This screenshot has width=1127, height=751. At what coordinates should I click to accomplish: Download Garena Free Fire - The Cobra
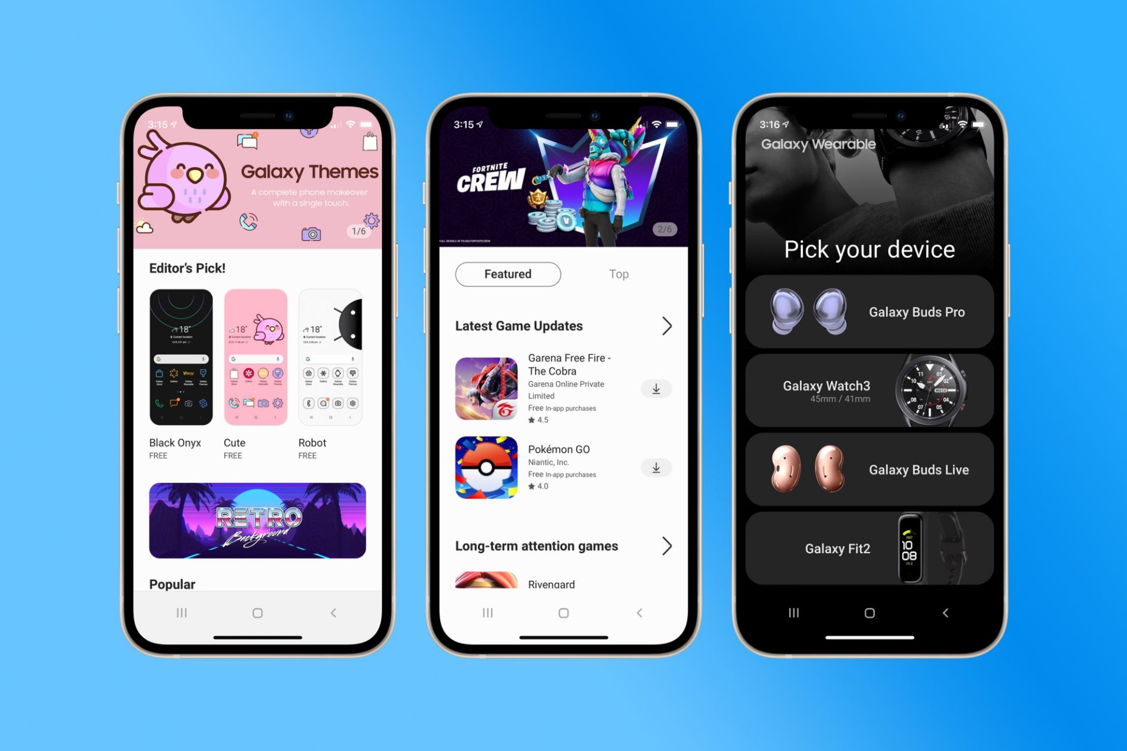tap(657, 387)
